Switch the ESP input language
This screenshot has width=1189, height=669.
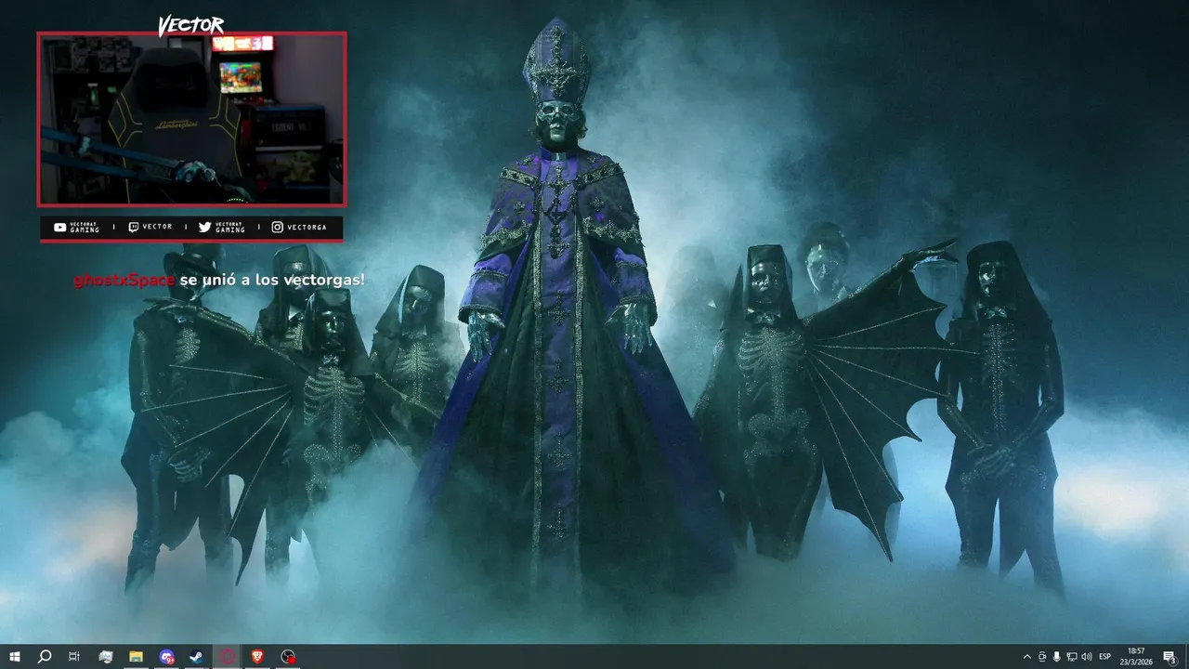(x=1105, y=657)
